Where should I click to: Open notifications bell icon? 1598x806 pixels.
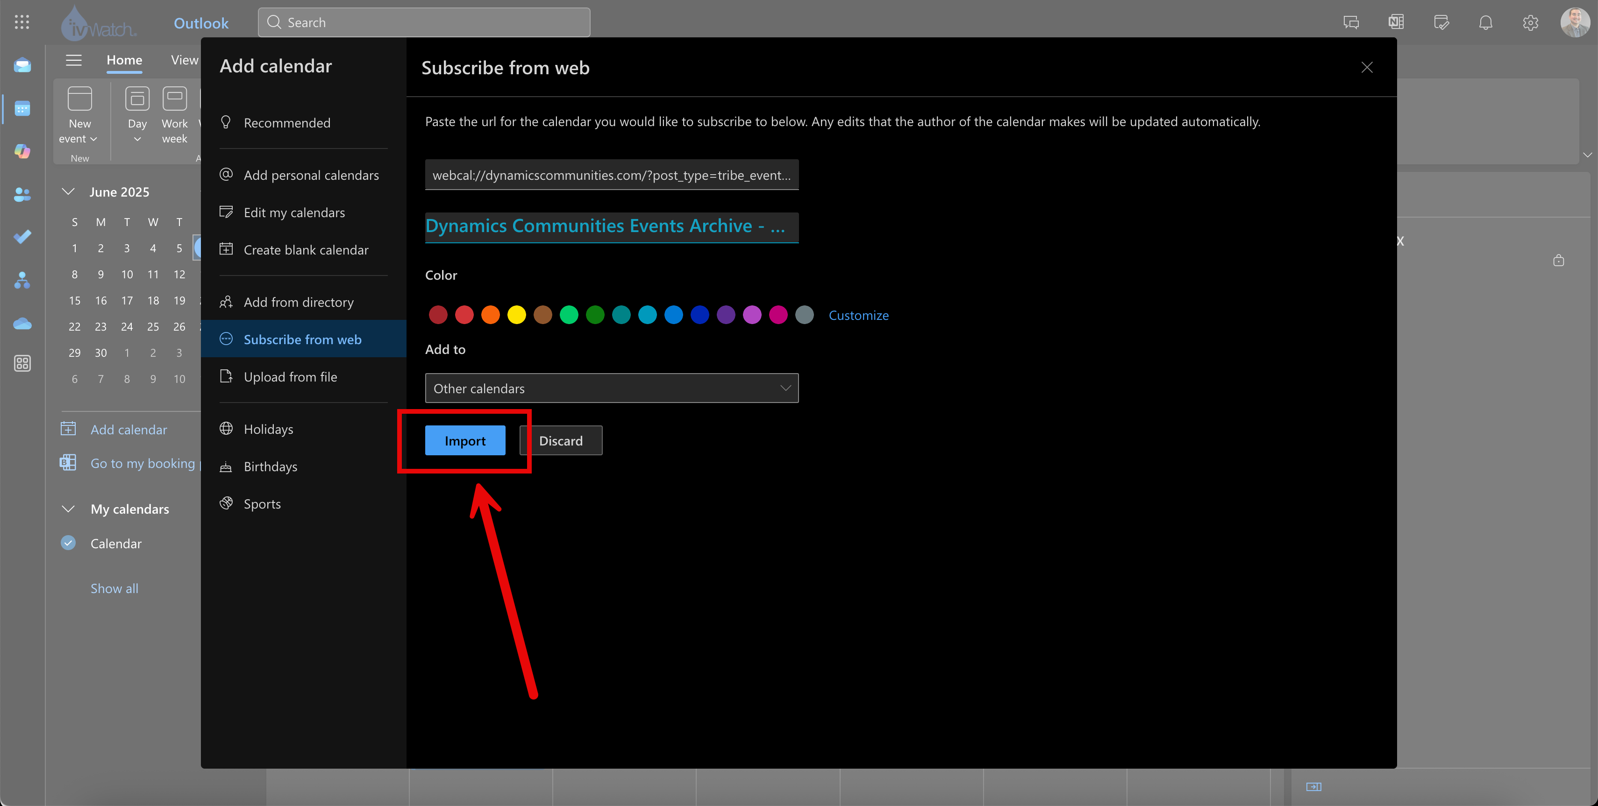(1486, 22)
